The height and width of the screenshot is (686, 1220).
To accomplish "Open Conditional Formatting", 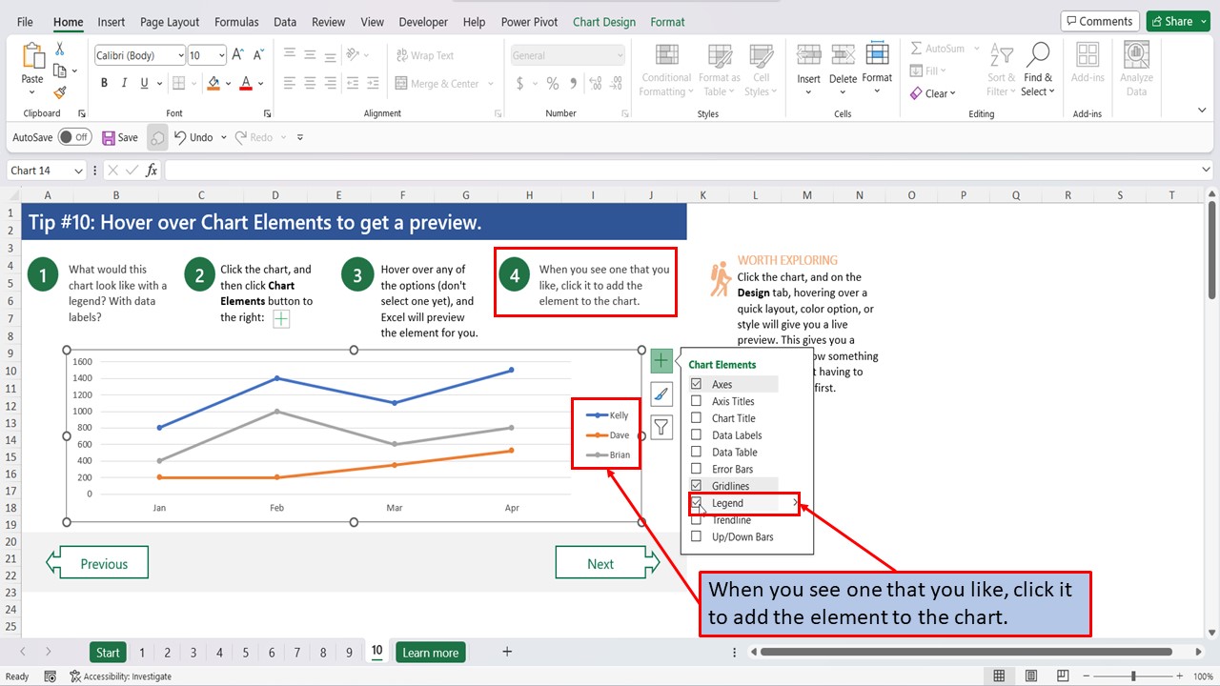I will pyautogui.click(x=666, y=70).
